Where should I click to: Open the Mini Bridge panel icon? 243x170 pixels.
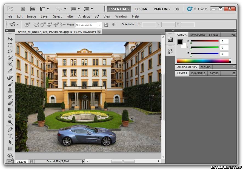pos(170,39)
